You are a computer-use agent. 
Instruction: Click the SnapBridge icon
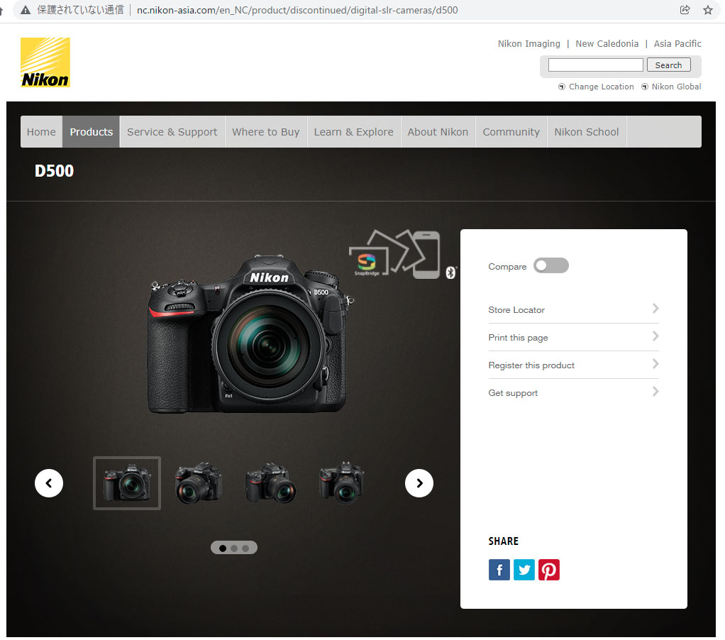[x=367, y=263]
